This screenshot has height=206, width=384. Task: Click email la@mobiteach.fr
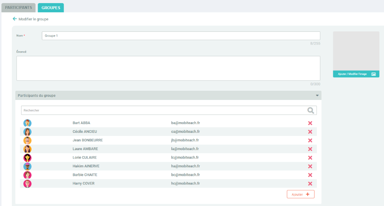[185, 149]
